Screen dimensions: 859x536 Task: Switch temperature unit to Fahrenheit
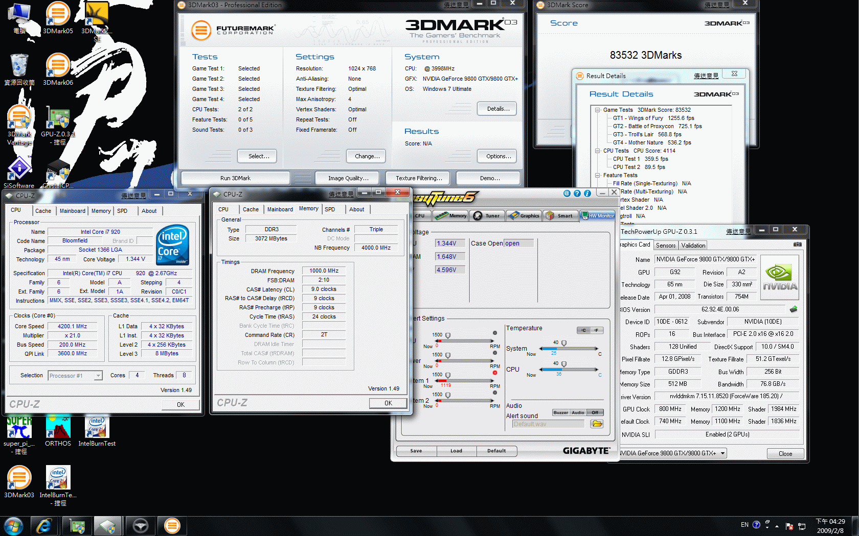597,330
